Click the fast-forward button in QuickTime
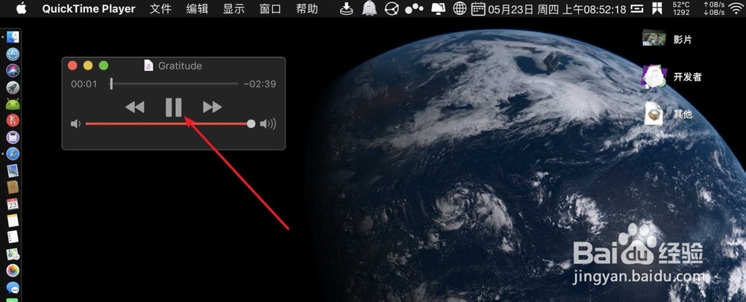 pos(212,107)
